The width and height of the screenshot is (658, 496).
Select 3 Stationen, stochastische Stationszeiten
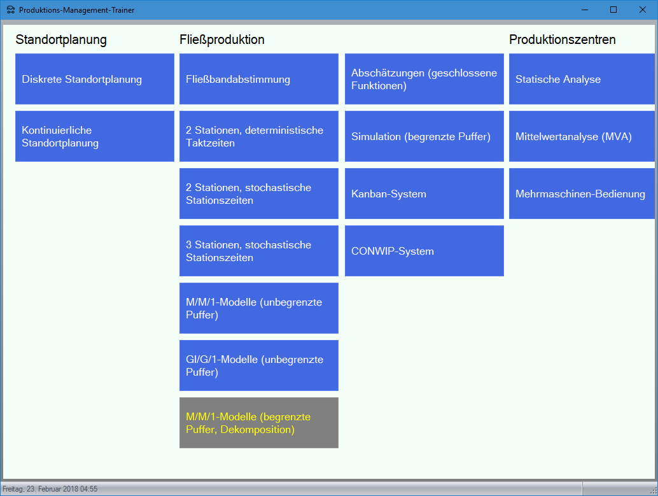click(258, 251)
